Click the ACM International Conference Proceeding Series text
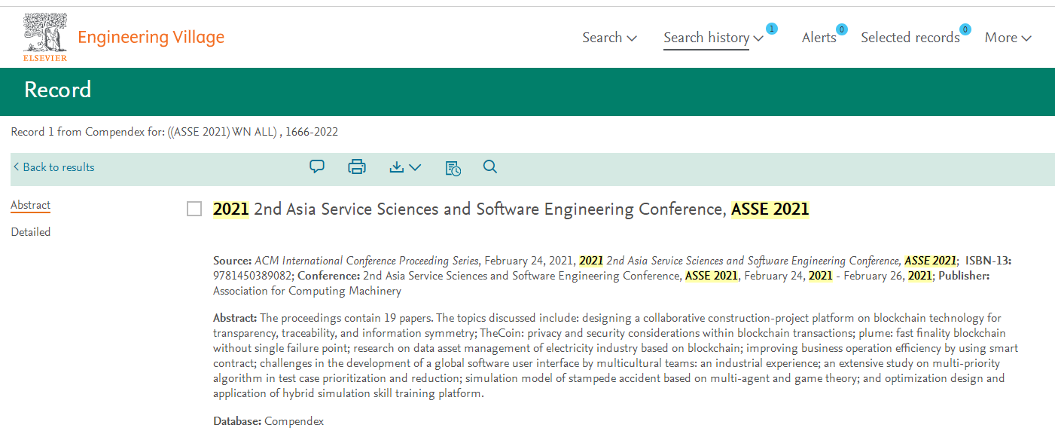The width and height of the screenshot is (1055, 437). coord(367,261)
